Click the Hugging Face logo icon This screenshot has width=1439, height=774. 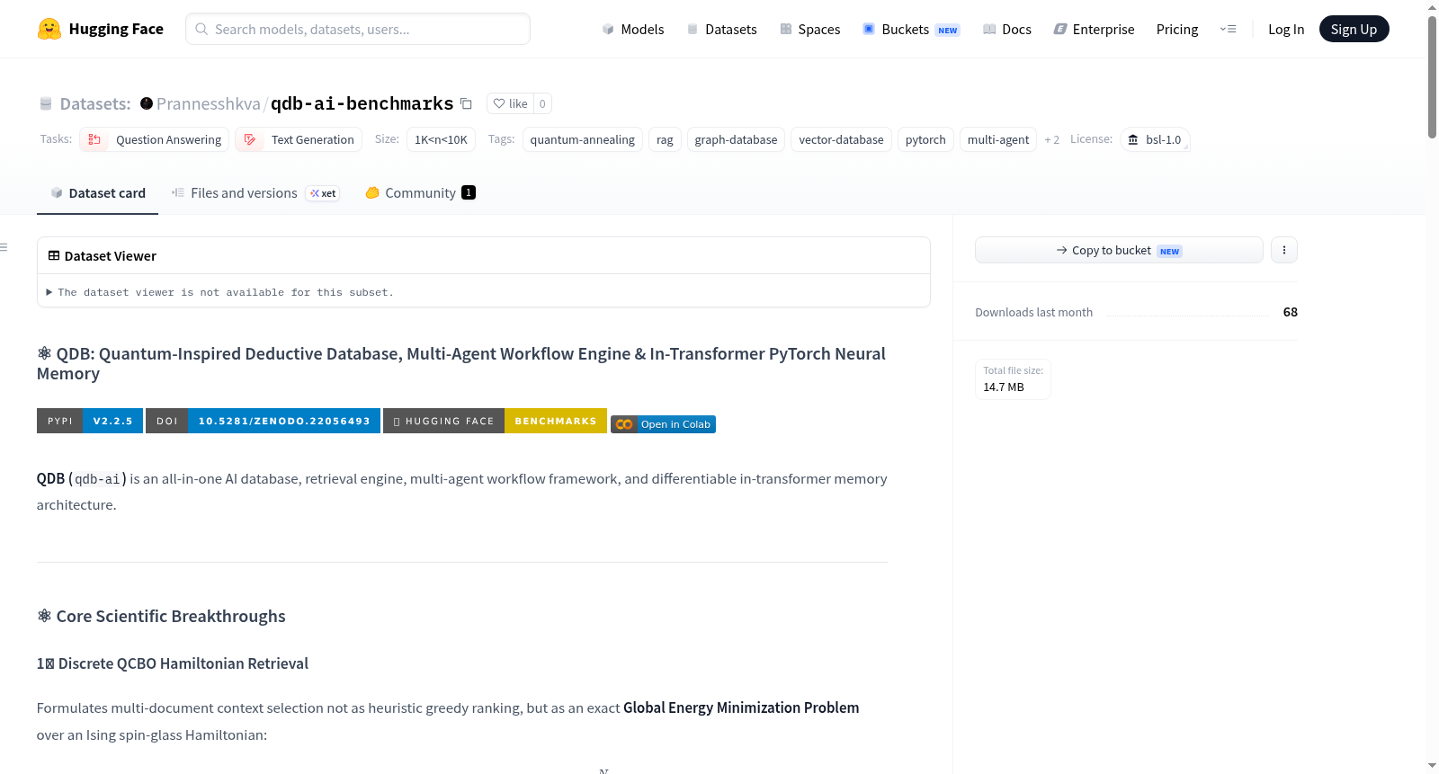tap(49, 29)
